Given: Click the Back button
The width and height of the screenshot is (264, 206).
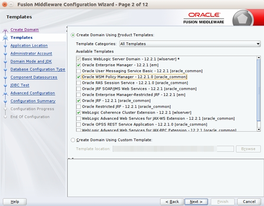Looking at the screenshot, I should tap(172, 202).
